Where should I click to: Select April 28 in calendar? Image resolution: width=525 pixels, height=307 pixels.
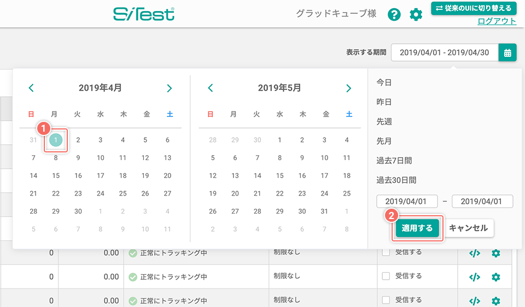[x=33, y=211]
